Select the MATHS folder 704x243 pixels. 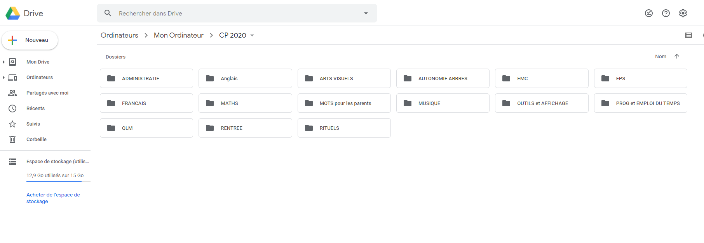pyautogui.click(x=245, y=103)
